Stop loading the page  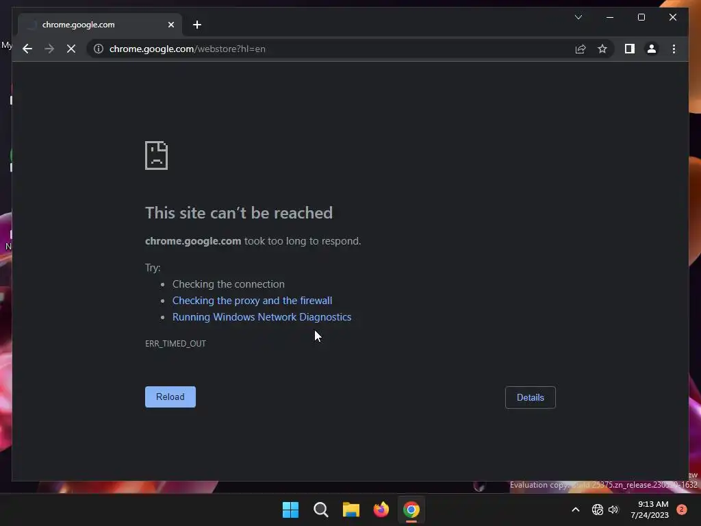[x=71, y=49]
